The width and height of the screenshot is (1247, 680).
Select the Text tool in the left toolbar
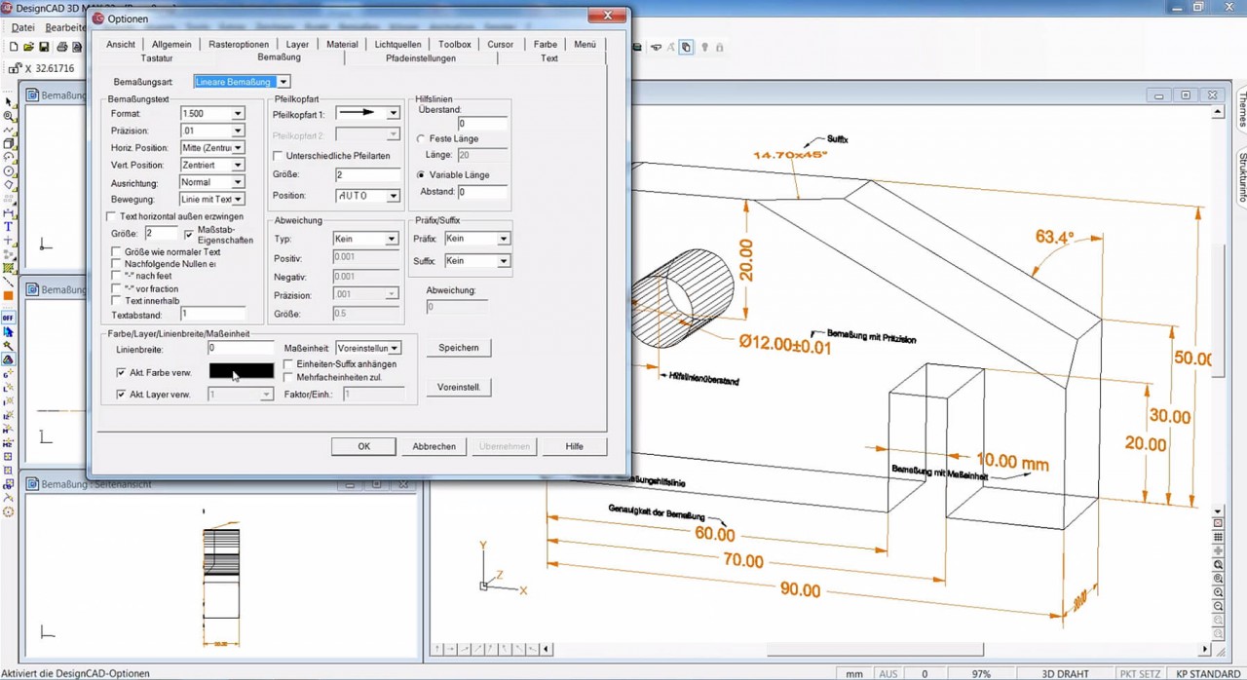[x=7, y=225]
